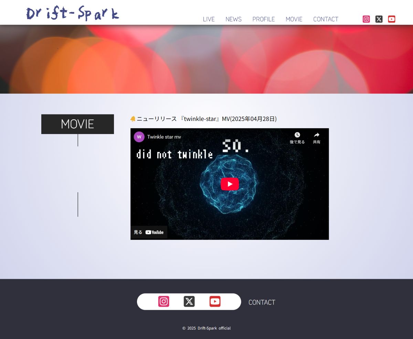Open CONTACT from the header navigation
The image size is (413, 339).
(x=326, y=19)
